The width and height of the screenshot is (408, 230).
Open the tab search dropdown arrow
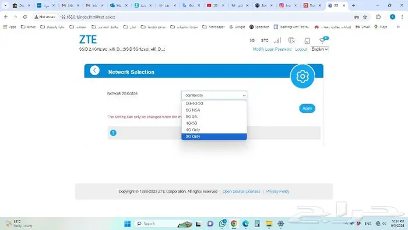click(x=5, y=5)
